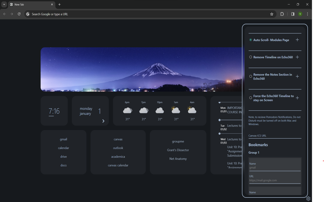The width and height of the screenshot is (324, 202).
Task: Click the Canvas ICS URL field
Action: tap(275, 136)
